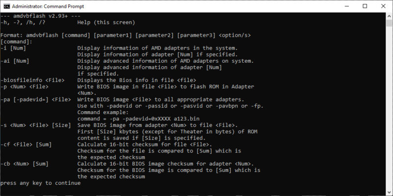The width and height of the screenshot is (393, 196).
Task: Click the scrollbar down arrow
Action: pyautogui.click(x=389, y=192)
